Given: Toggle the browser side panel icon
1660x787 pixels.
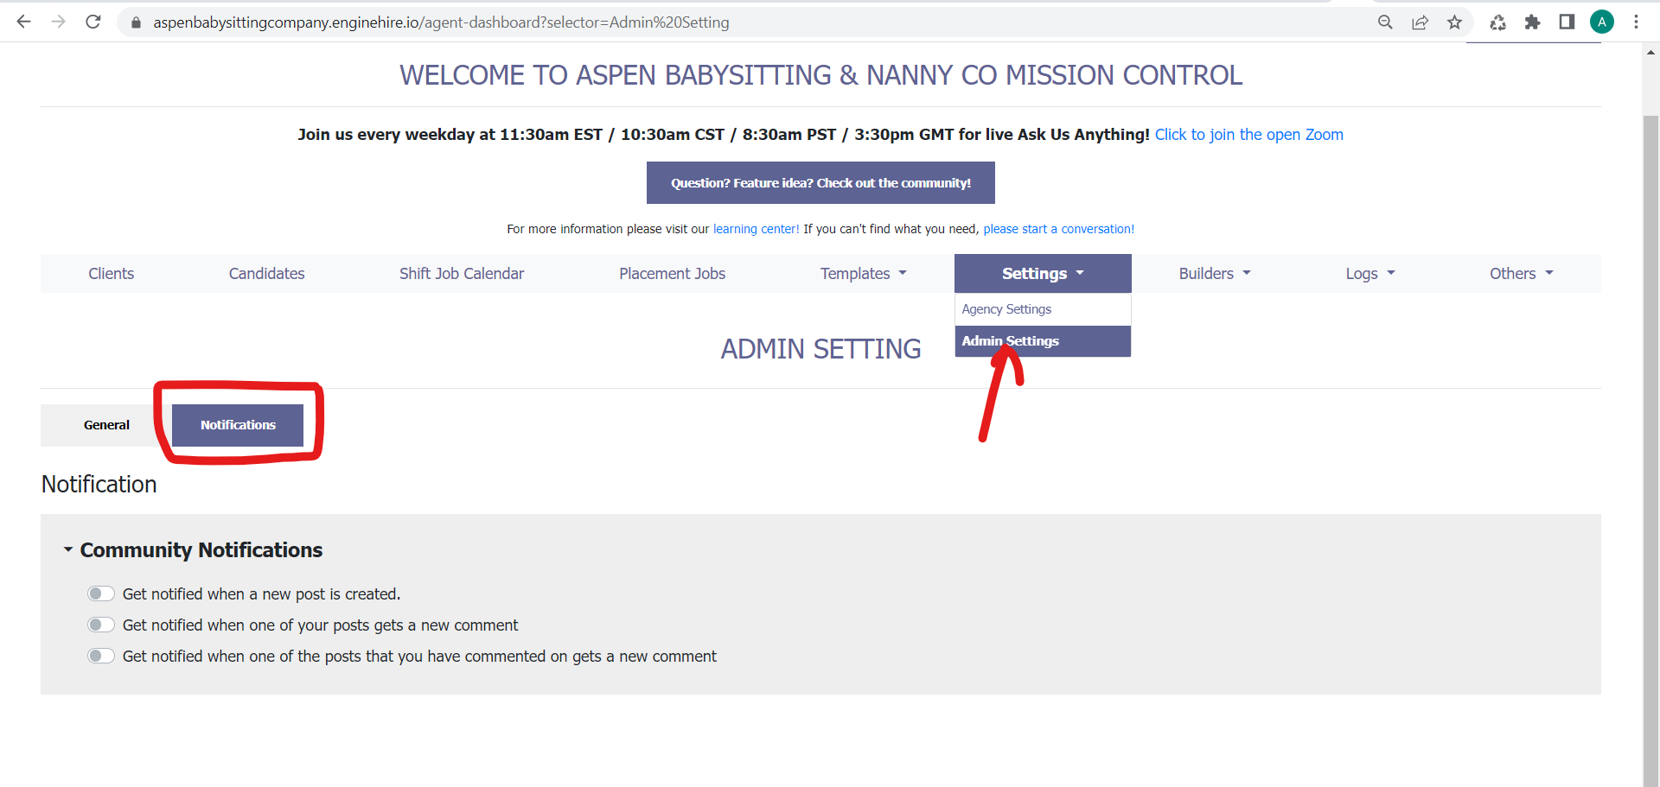Looking at the screenshot, I should [x=1567, y=22].
